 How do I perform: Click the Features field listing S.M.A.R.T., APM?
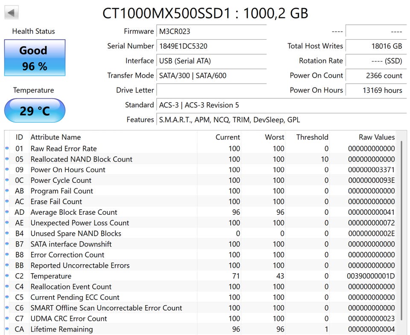281,120
